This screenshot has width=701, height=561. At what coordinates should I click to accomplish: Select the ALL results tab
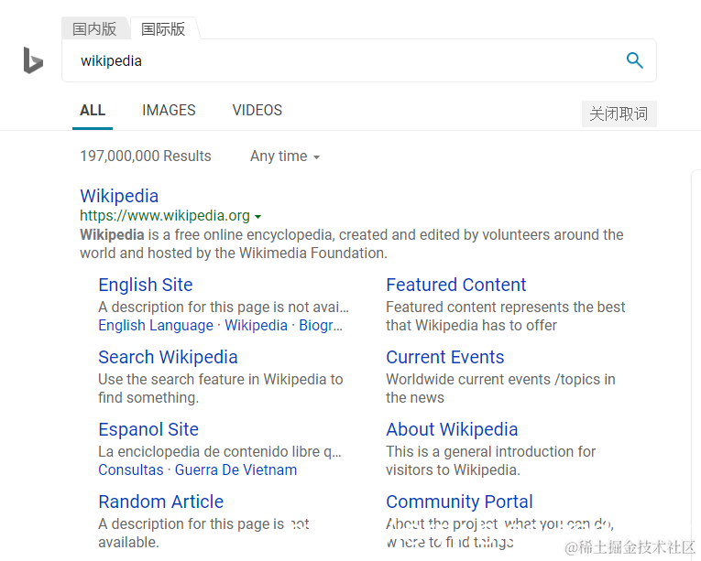pyautogui.click(x=93, y=111)
